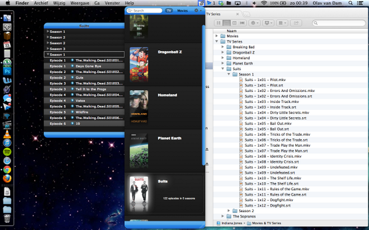Click the Dropbox menu bar icon

221,3
